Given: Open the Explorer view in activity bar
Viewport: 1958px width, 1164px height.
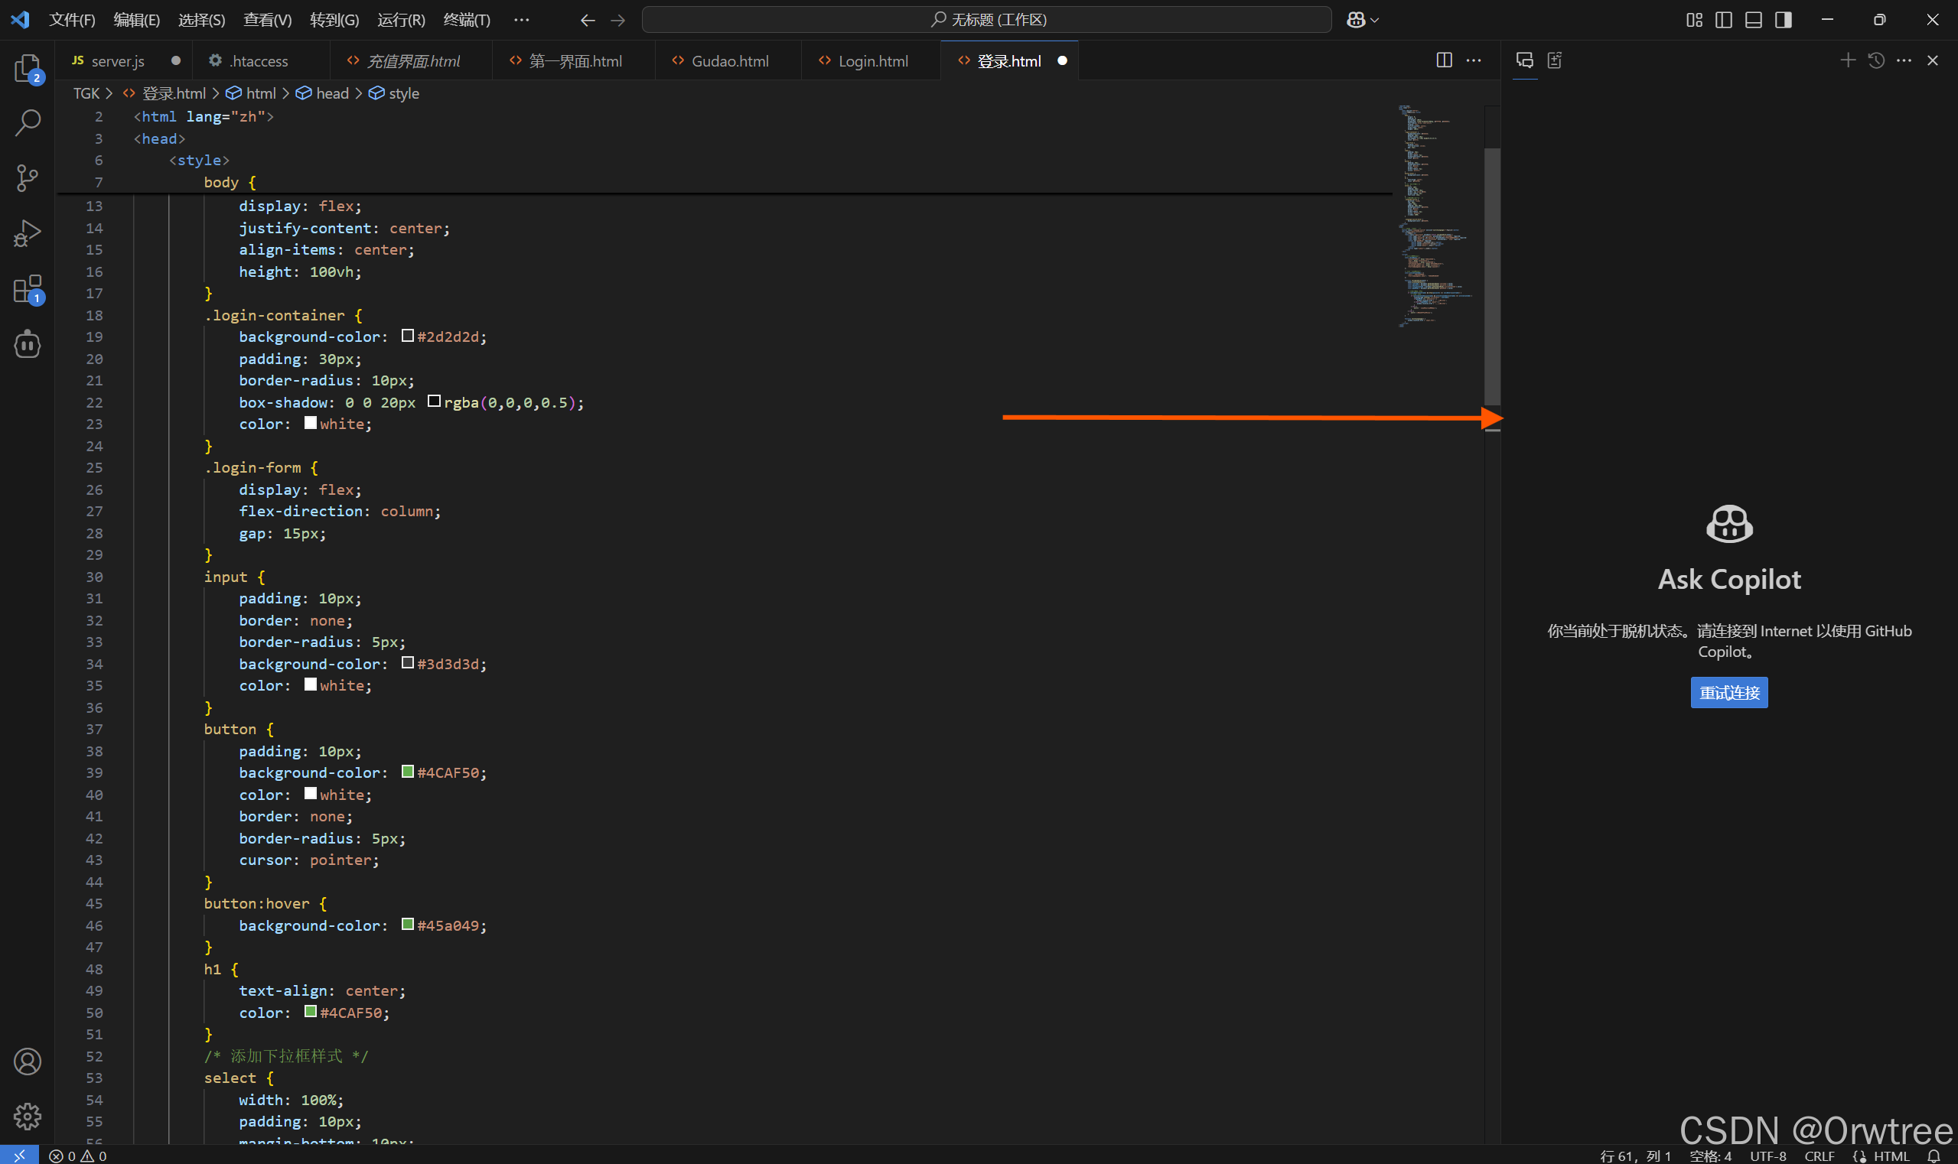Looking at the screenshot, I should pos(28,68).
